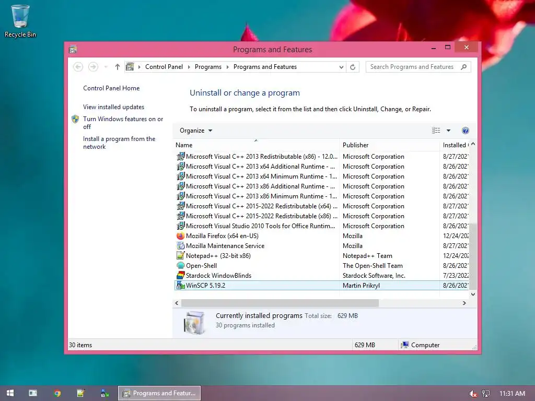The width and height of the screenshot is (535, 401).
Task: Click the vertical scrollbar up arrow
Action: point(473,144)
